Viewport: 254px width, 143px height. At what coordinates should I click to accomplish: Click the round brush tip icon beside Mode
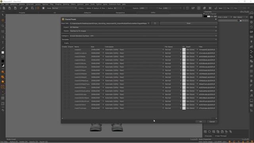tap(43, 8)
